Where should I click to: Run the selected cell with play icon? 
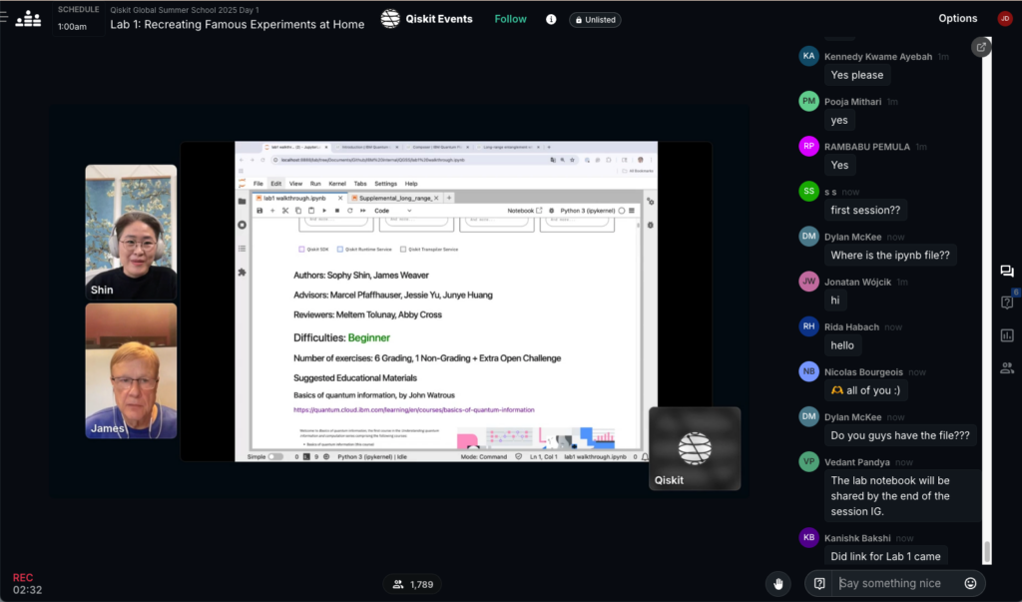point(324,211)
